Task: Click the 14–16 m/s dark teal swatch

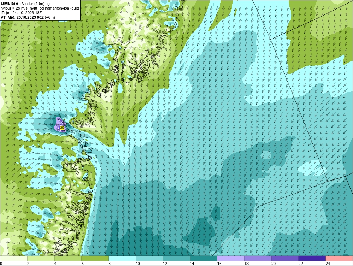Action: (x=204, y=258)
